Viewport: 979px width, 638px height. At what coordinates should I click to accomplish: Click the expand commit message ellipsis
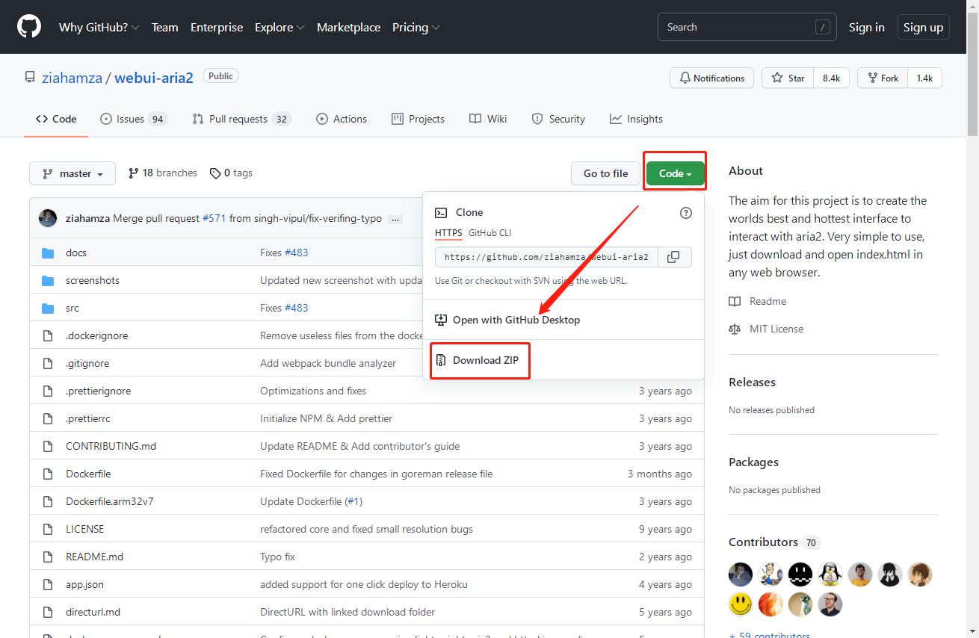(x=395, y=219)
